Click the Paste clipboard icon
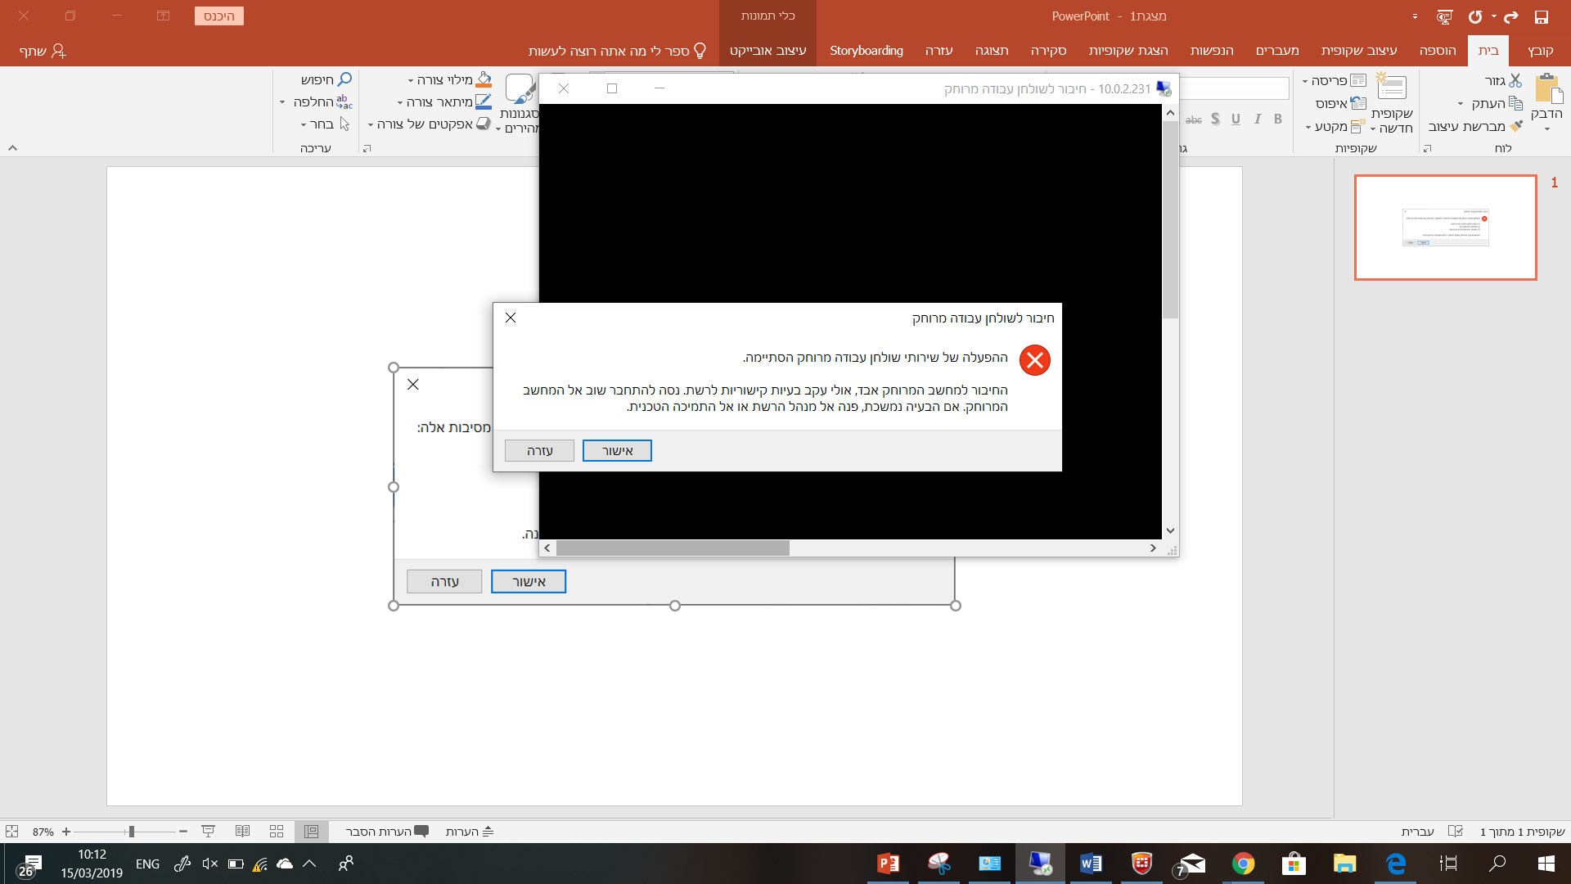This screenshot has width=1571, height=884. click(1546, 88)
